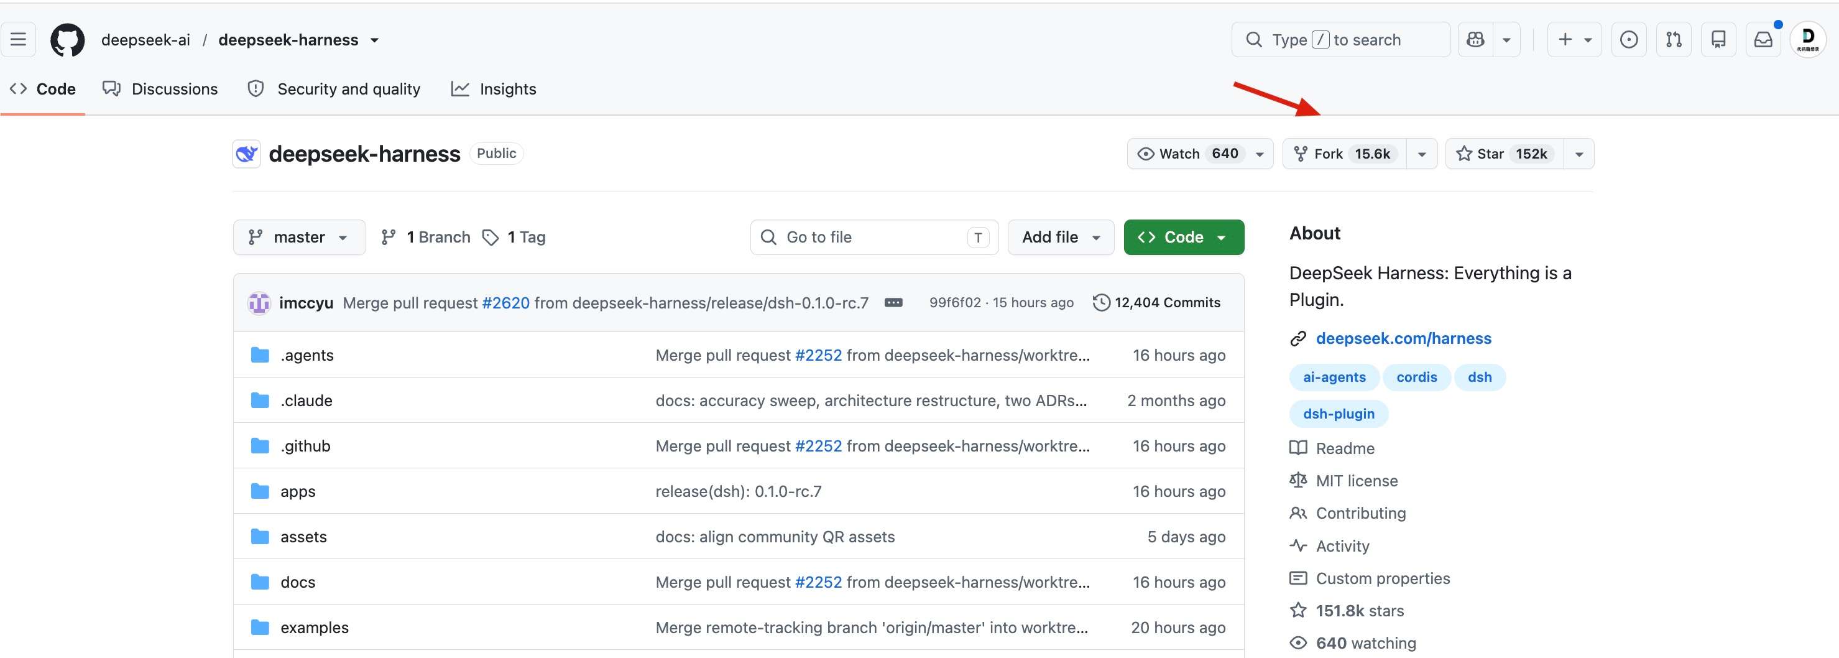The image size is (1839, 658).
Task: Select the ai-agents topic tag
Action: coord(1334,378)
